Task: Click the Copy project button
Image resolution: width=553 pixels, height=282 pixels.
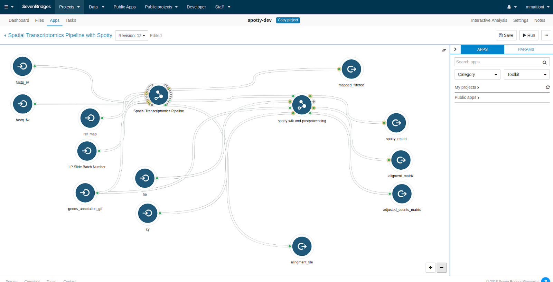Action: point(288,20)
